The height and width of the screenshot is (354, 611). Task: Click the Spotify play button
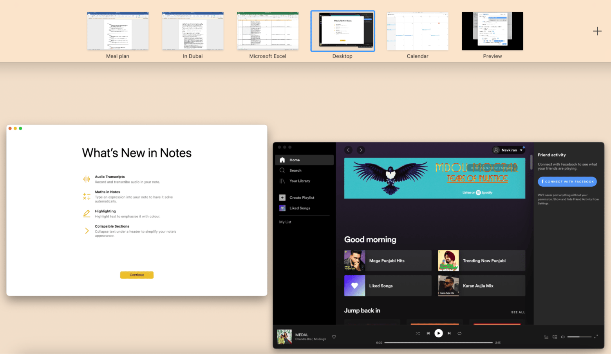click(438, 333)
